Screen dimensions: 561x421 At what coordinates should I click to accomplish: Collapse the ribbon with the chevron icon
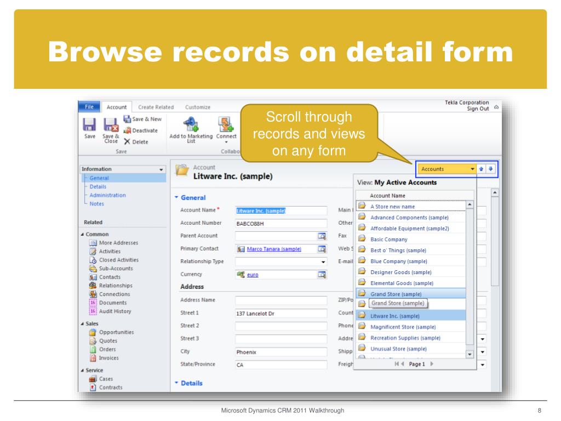coord(496,107)
